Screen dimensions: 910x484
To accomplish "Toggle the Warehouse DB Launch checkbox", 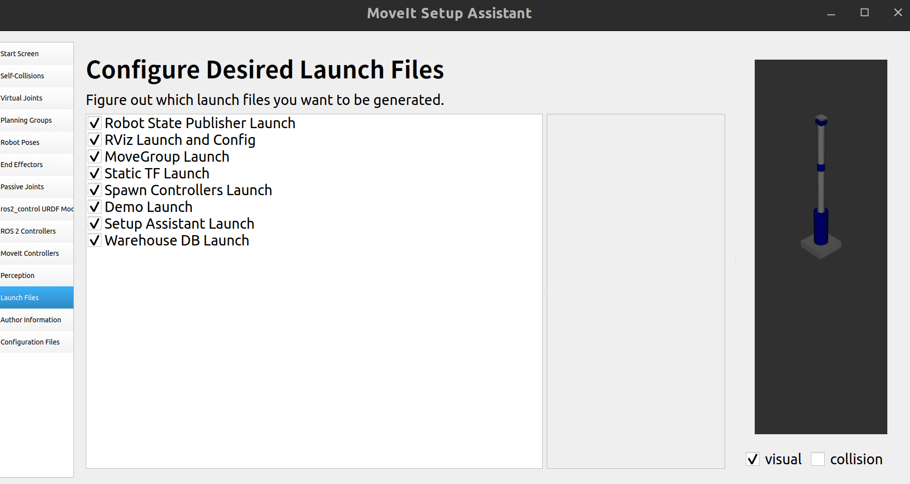I will [95, 241].
